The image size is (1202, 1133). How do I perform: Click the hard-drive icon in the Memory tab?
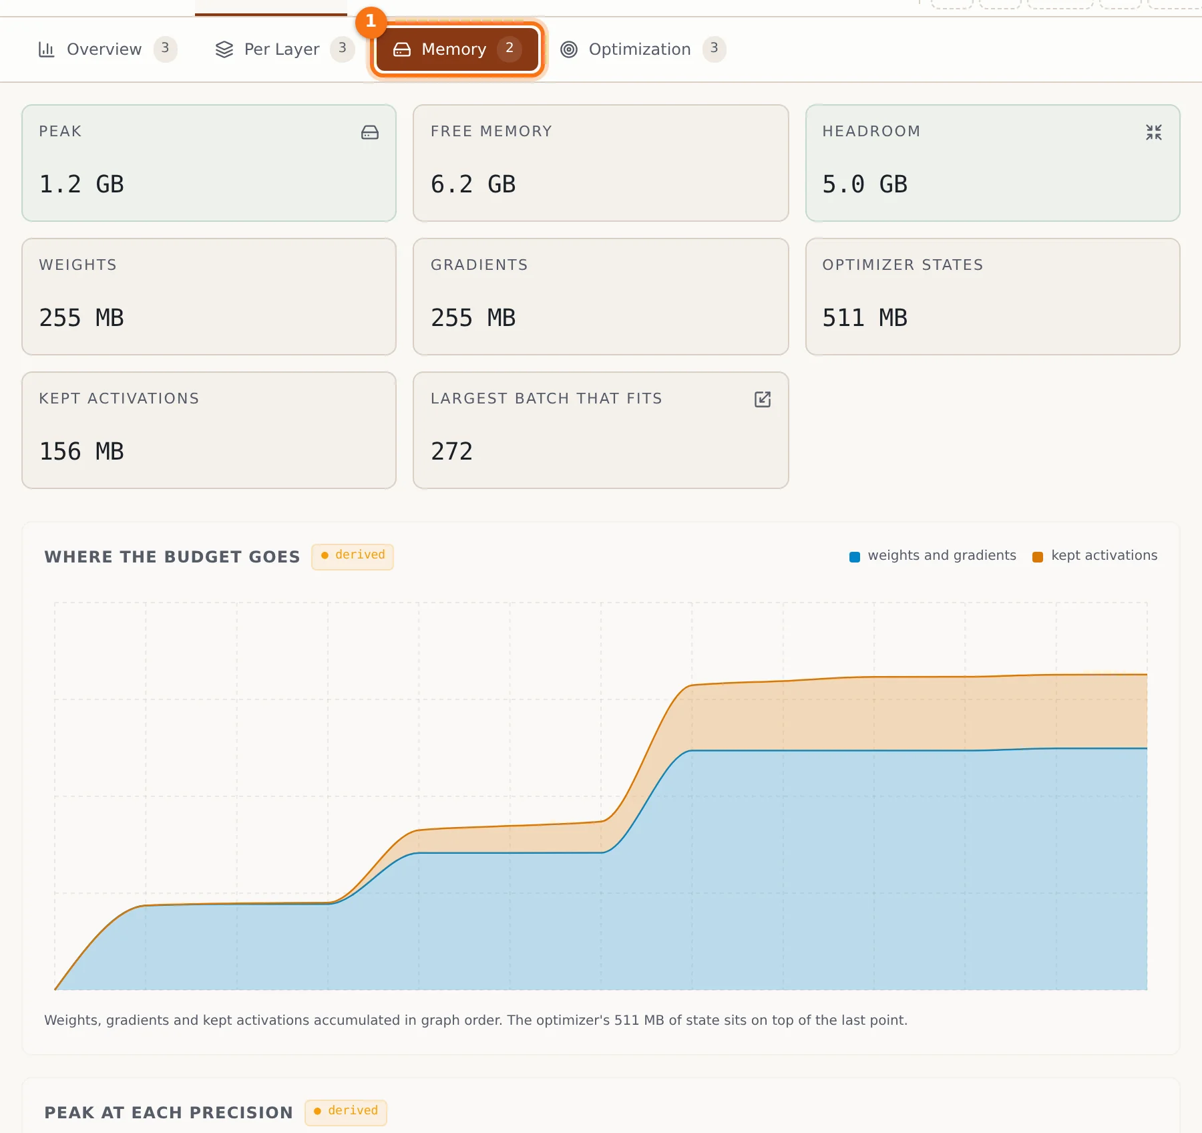402,49
